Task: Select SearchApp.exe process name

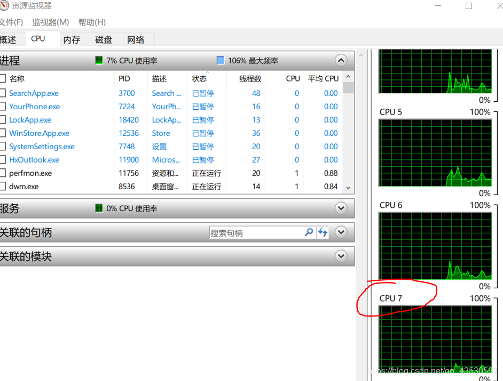Action: click(34, 93)
